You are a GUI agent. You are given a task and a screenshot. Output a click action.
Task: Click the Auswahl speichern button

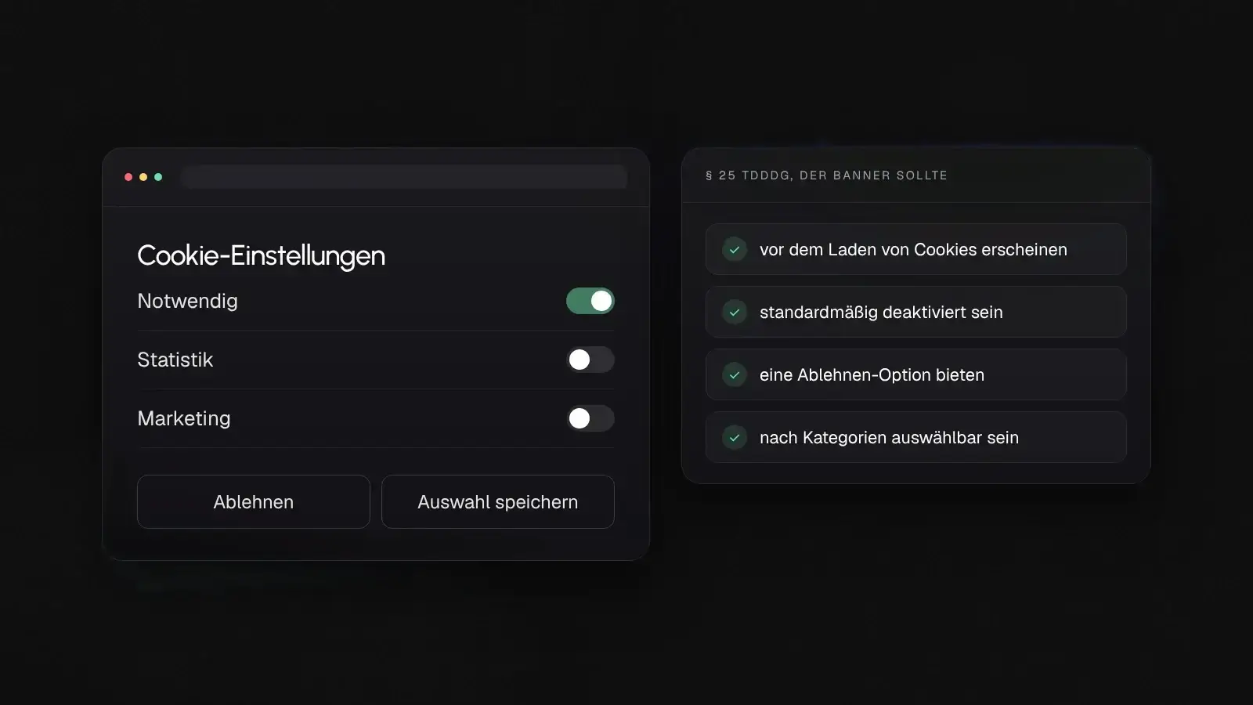(498, 501)
